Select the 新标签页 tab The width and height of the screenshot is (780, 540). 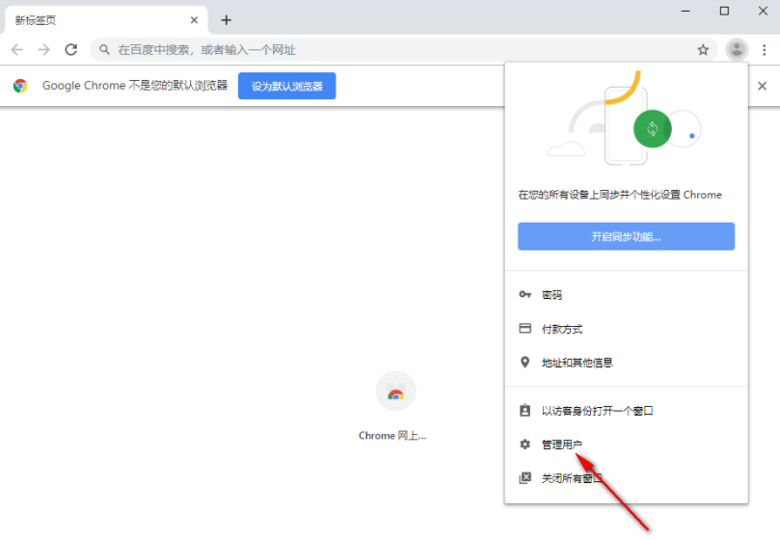(104, 20)
